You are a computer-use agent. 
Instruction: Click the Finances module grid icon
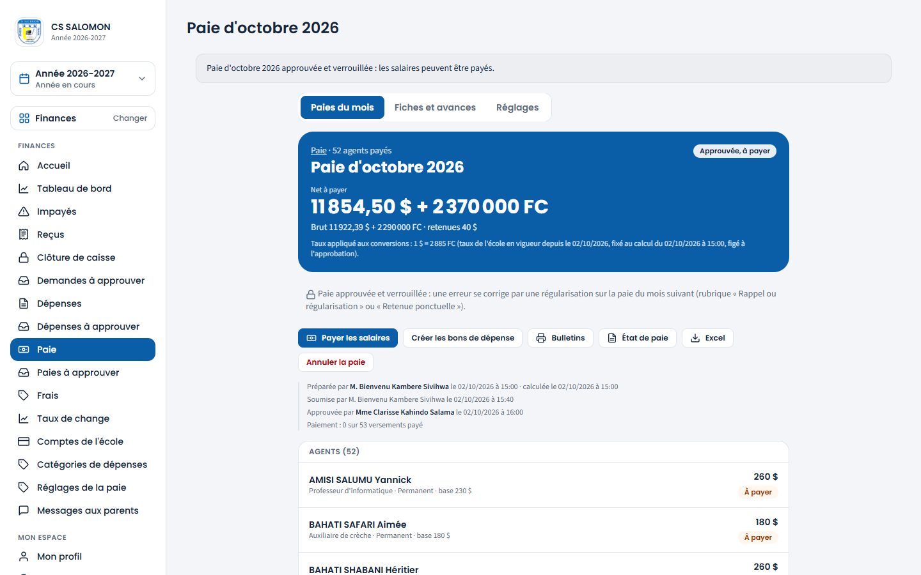click(x=24, y=118)
